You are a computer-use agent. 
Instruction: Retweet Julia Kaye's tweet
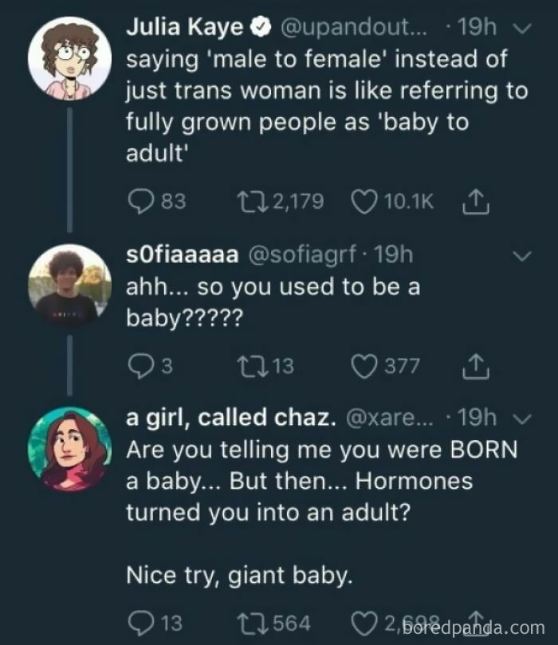click(x=255, y=202)
